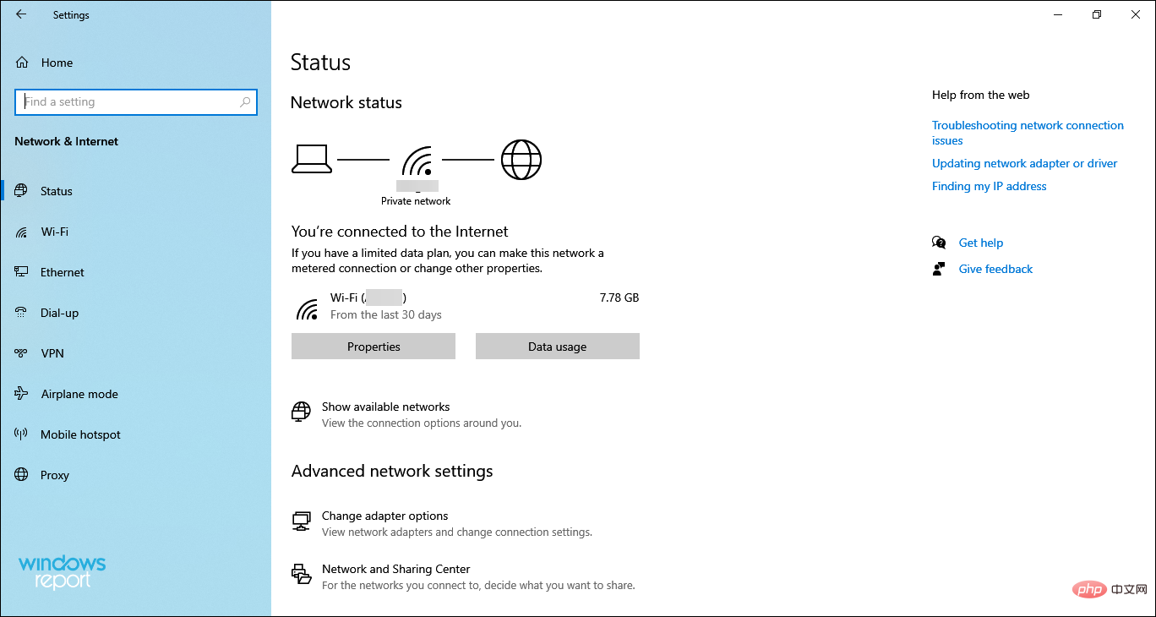
Task: Click the Find a setting search box
Action: (135, 101)
